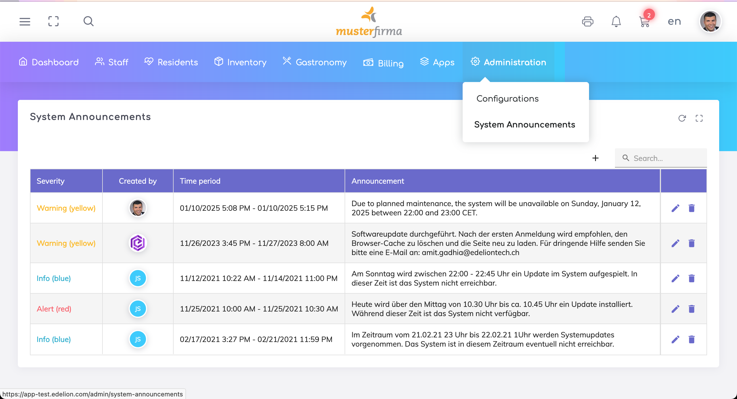This screenshot has width=737, height=399.
Task: Click the printer icon
Action: point(588,22)
